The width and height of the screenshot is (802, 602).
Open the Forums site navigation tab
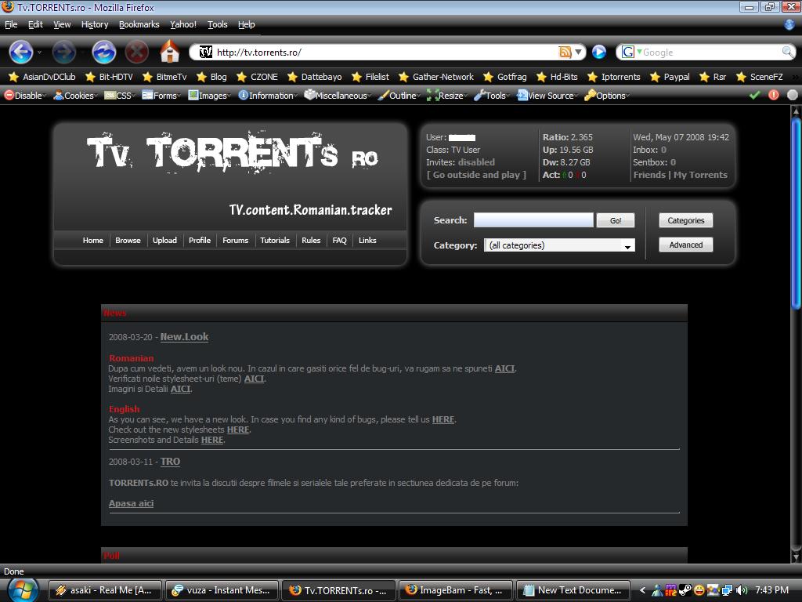pos(235,241)
